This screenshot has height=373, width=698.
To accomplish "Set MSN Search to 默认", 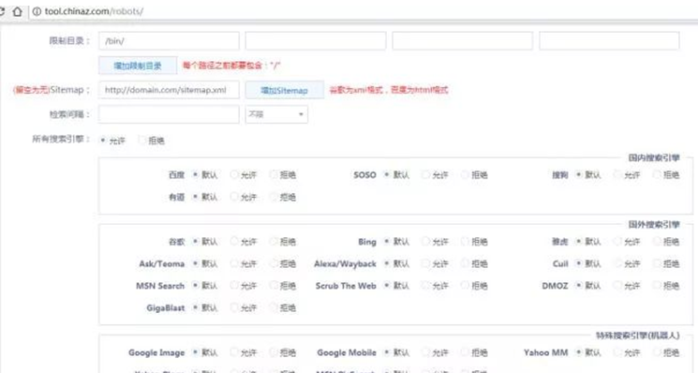I will click(x=195, y=285).
